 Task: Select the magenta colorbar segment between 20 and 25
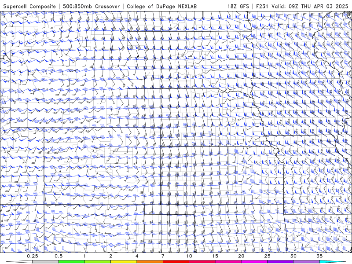[254, 262]
